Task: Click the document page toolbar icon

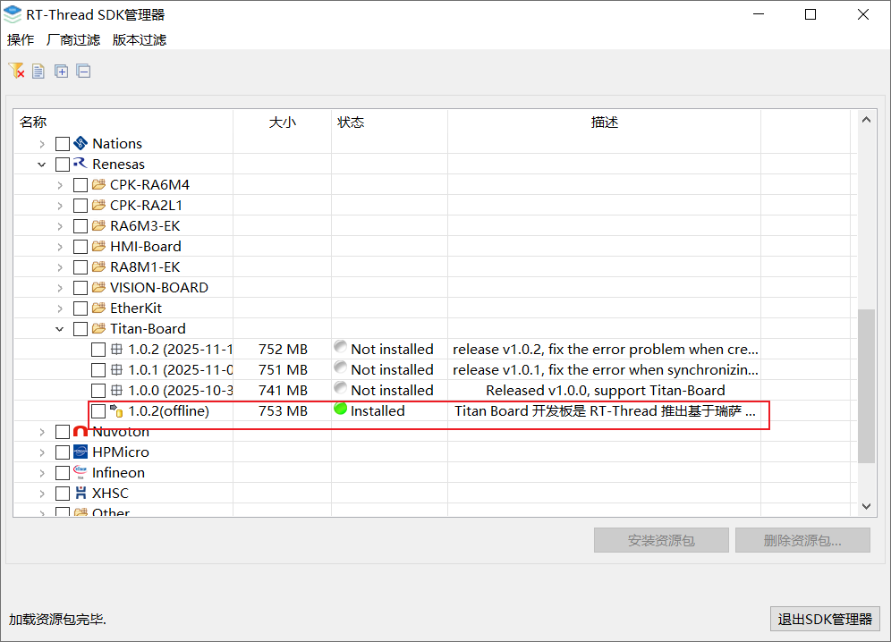Action: coord(38,72)
